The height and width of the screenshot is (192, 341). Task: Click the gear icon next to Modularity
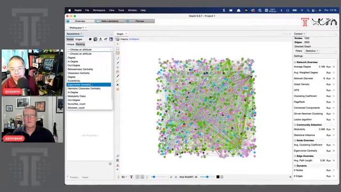pos(334,129)
